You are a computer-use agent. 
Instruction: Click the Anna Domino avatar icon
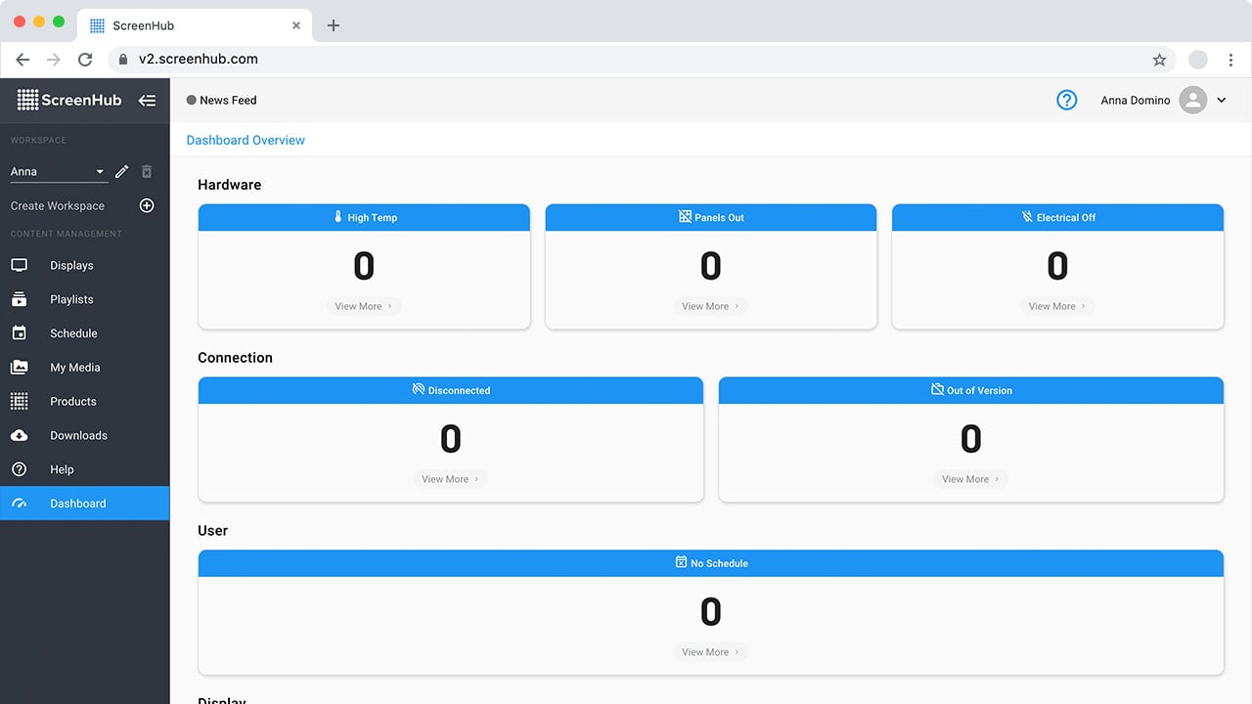pyautogui.click(x=1192, y=100)
